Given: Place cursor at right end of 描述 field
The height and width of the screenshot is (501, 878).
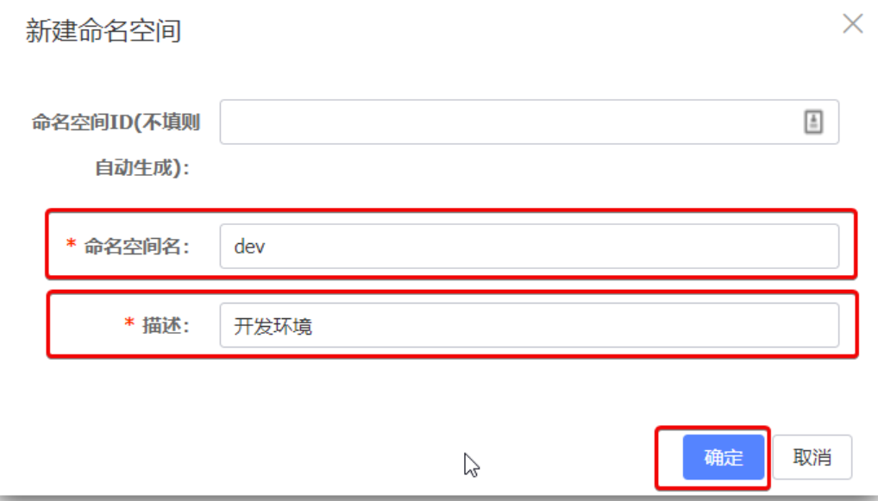Looking at the screenshot, I should 829,325.
